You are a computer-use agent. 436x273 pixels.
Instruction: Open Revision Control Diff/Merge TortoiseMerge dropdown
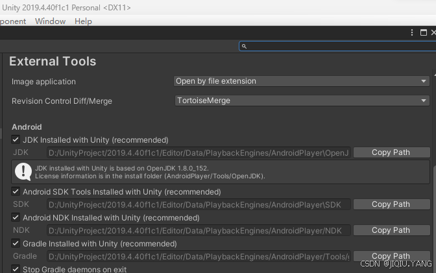(x=302, y=101)
